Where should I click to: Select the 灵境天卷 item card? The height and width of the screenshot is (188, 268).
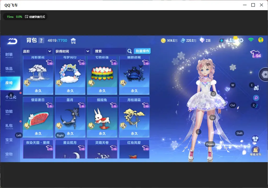[x=102, y=149]
